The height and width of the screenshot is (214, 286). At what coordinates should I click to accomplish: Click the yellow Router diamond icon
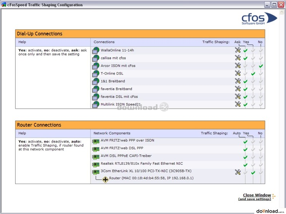click(105, 179)
